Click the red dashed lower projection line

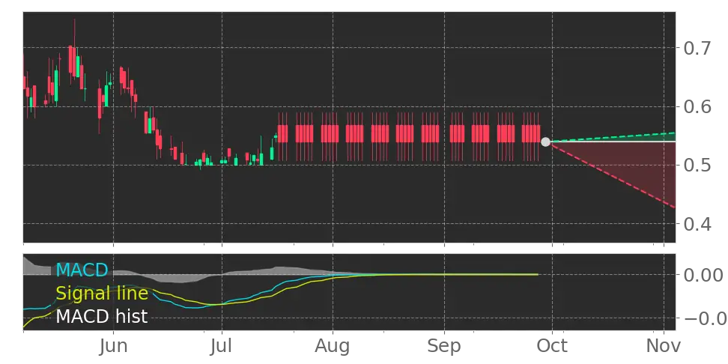coord(614,175)
